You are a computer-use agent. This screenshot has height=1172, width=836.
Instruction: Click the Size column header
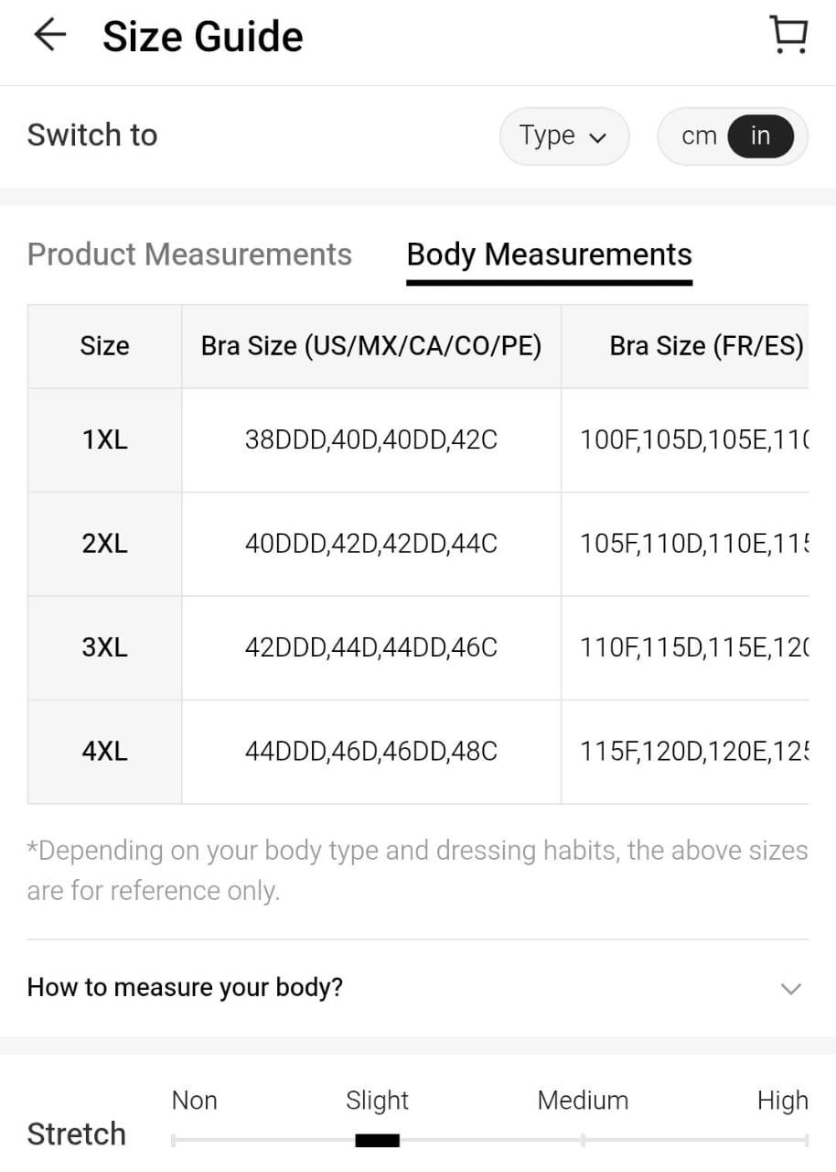tap(105, 346)
